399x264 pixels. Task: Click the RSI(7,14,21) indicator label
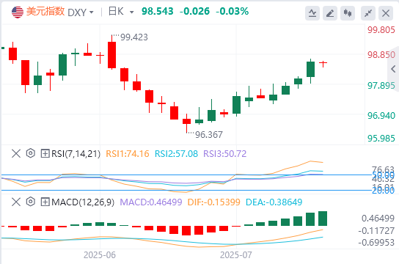click(76, 154)
